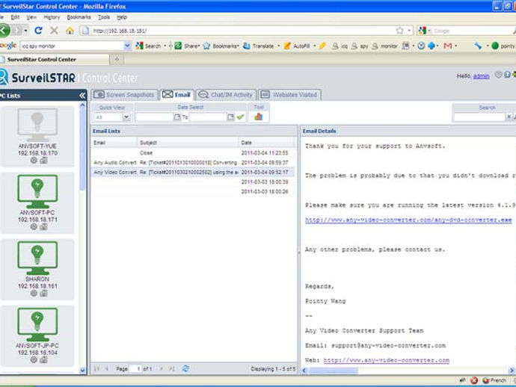Open the Tools menu
Screen dimensions: 516x387
(104, 17)
